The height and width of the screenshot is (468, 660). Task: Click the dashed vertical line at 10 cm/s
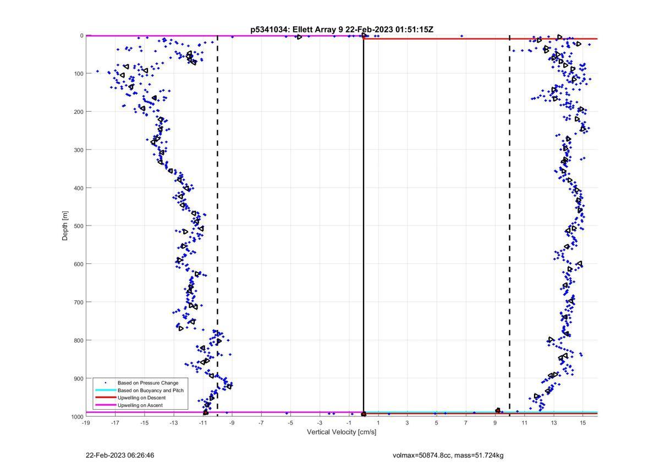click(x=509, y=225)
